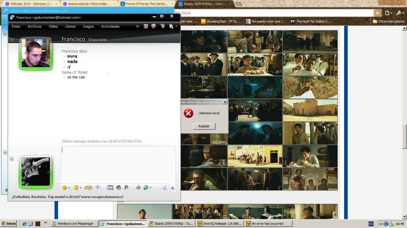The width and height of the screenshot is (407, 228).
Task: Open the Archivos menu in chat window
Action: (x=35, y=27)
